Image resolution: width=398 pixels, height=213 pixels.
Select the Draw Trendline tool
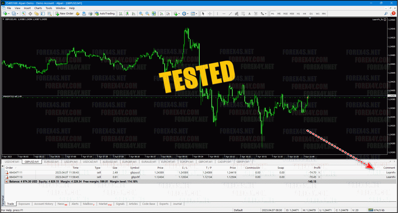pos(230,14)
